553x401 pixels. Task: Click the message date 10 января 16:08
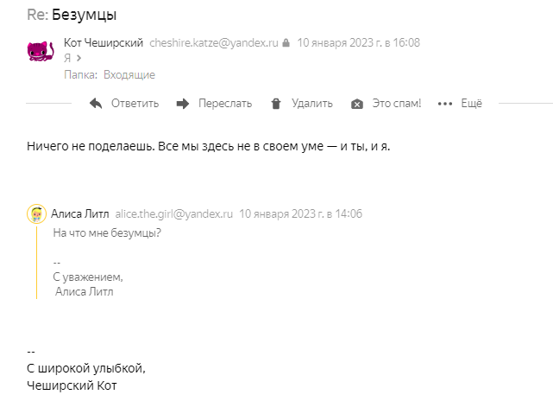[x=358, y=41]
